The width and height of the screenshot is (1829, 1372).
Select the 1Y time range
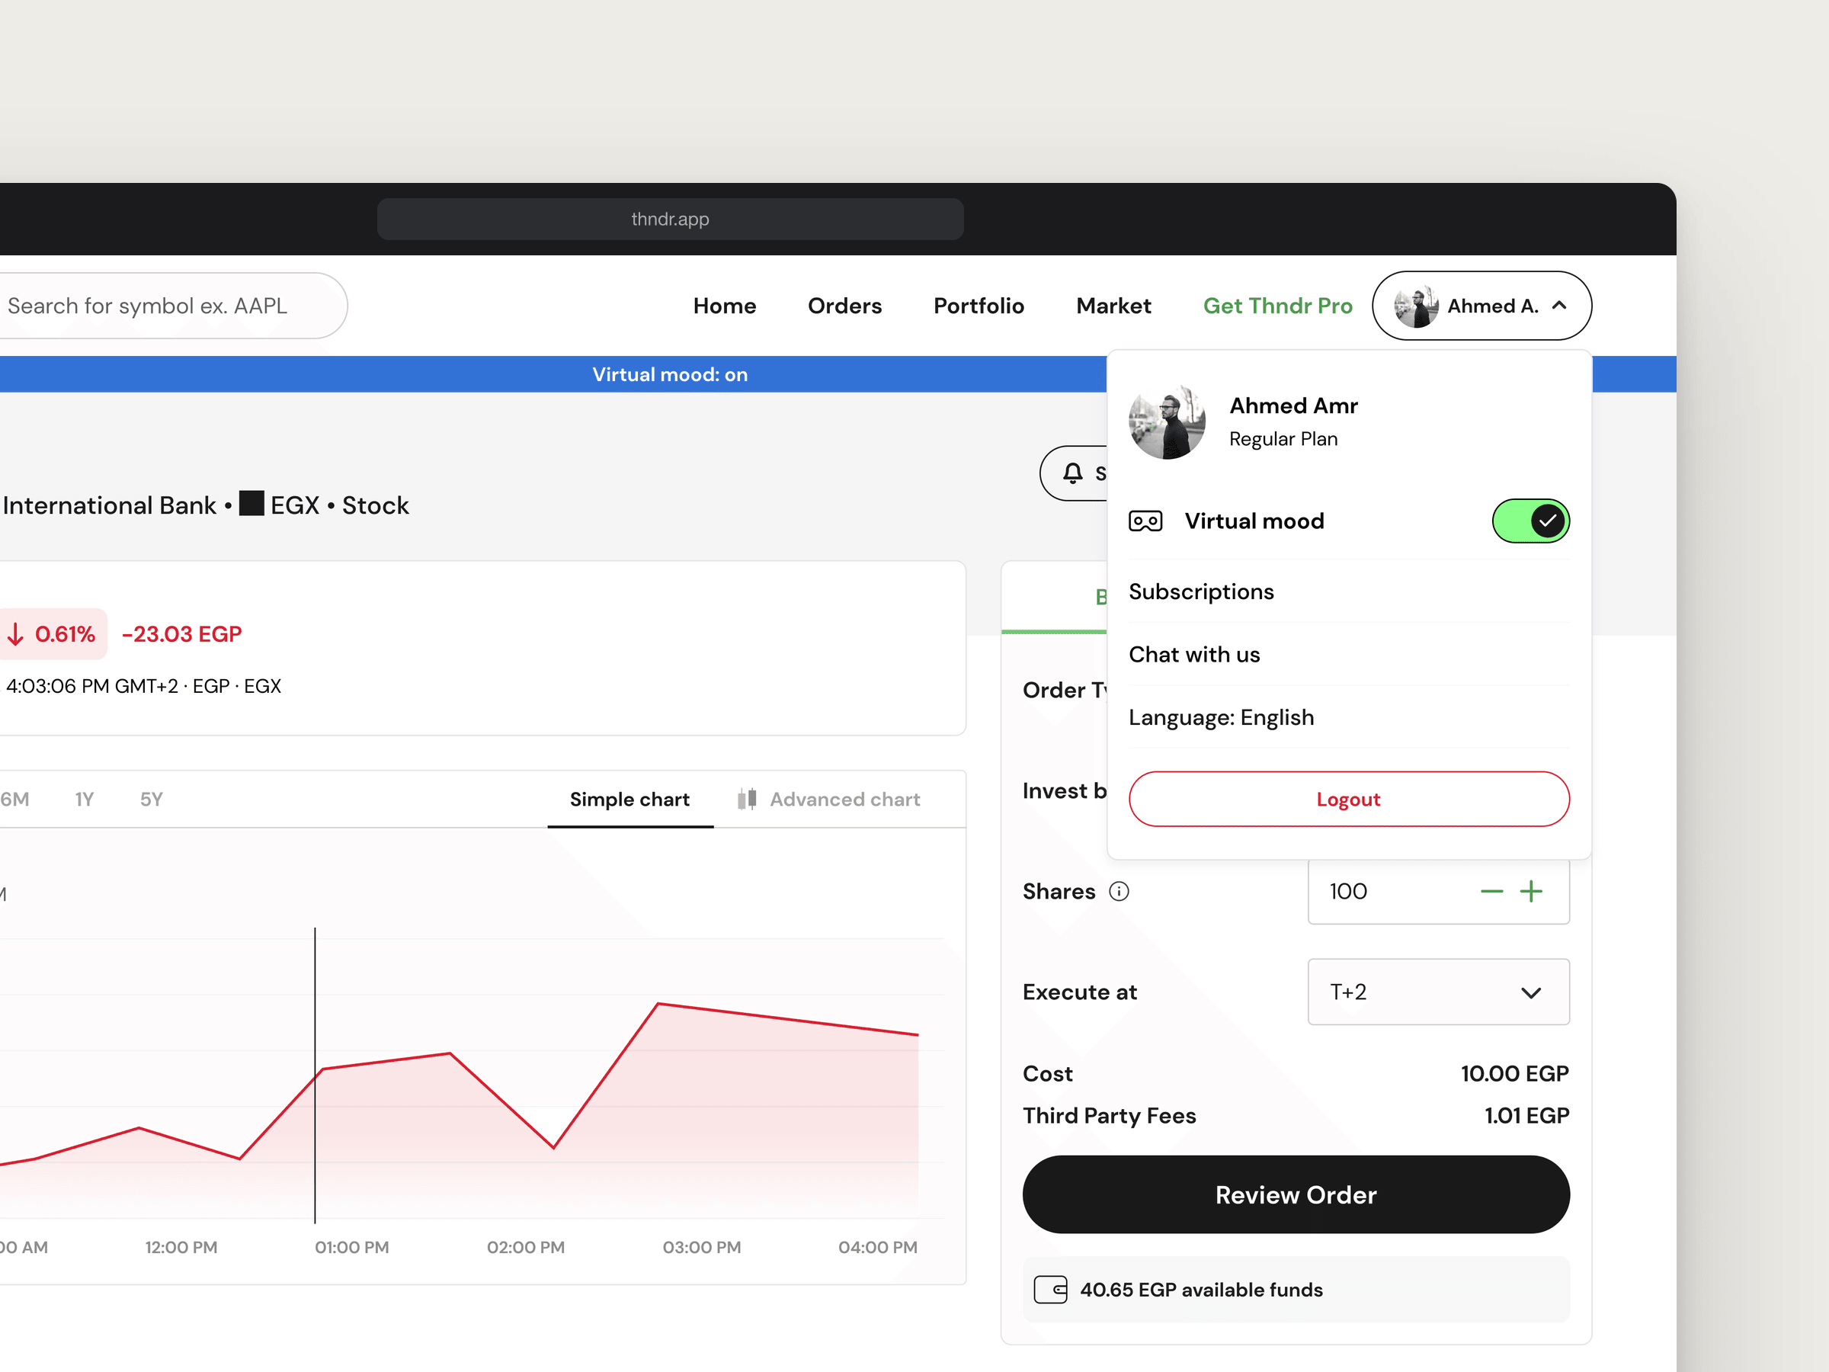coord(85,799)
